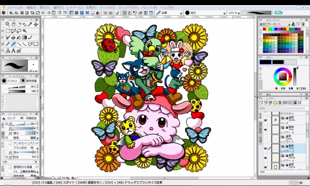The width and height of the screenshot is (310, 186).
Task: Click the 厚み thickness slider
Action: [23, 152]
